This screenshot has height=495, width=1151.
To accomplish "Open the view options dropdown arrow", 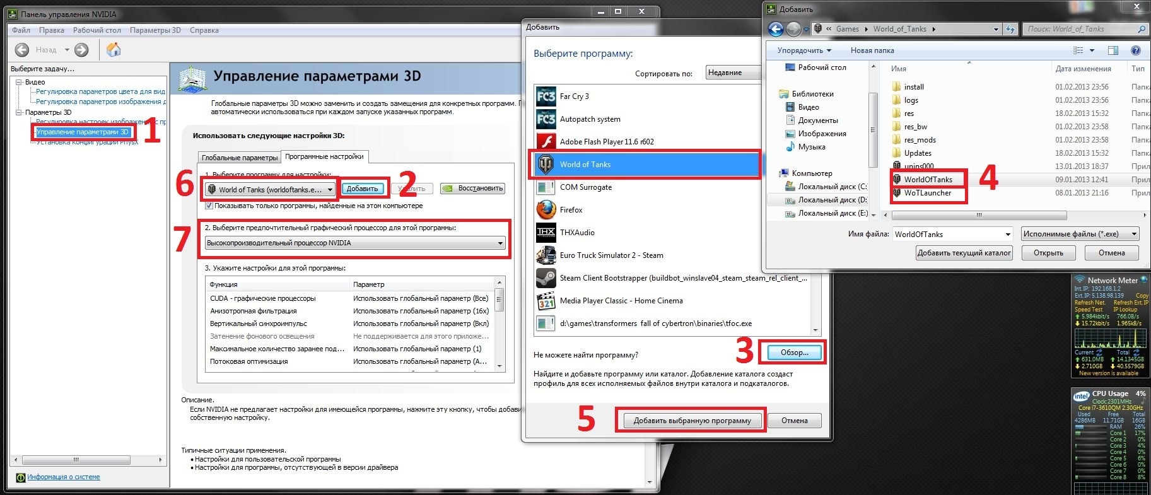I will tap(1092, 50).
